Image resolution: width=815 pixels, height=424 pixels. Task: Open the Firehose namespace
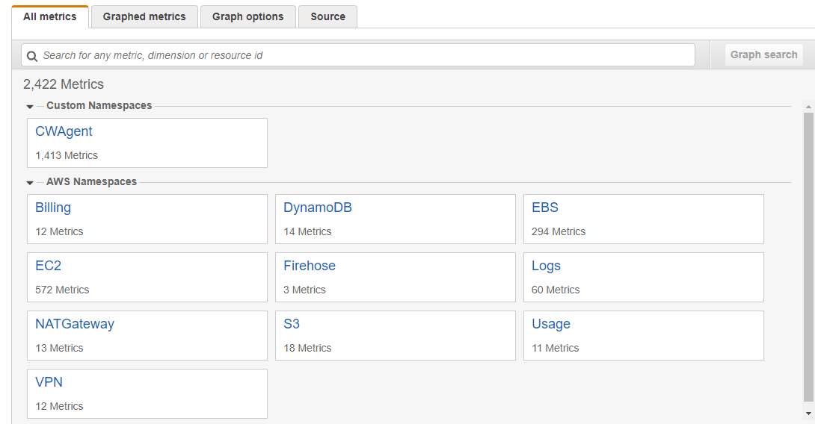click(309, 266)
